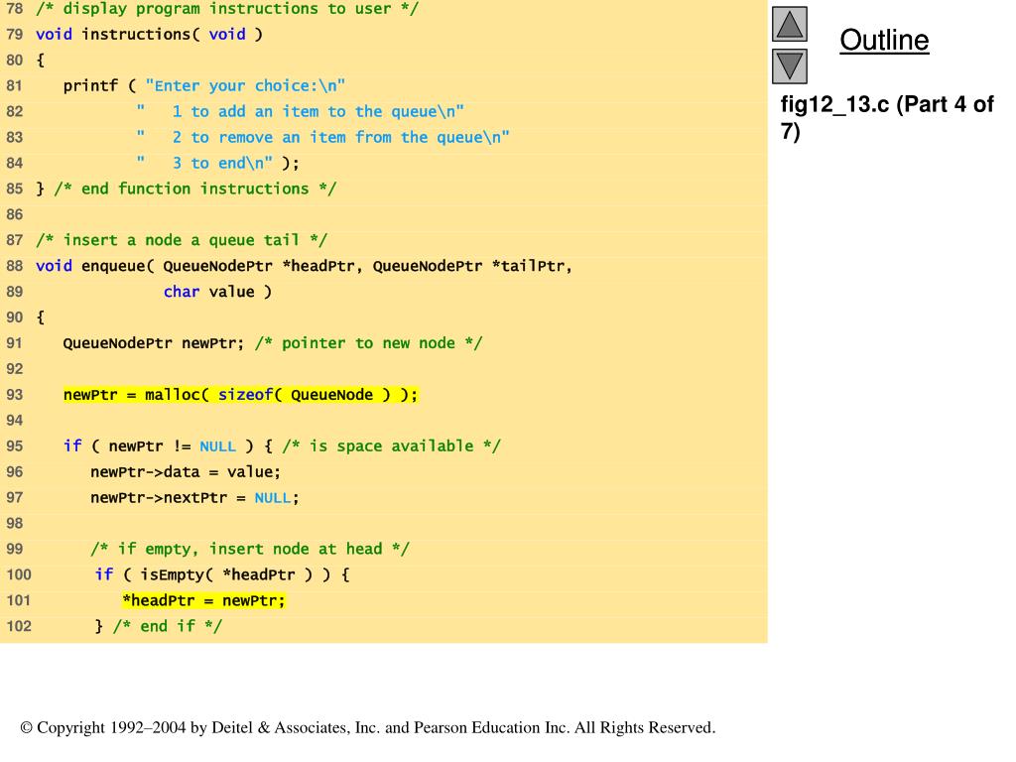1016x762 pixels.
Task: Click the down arrow navigation icon
Action: 789,66
